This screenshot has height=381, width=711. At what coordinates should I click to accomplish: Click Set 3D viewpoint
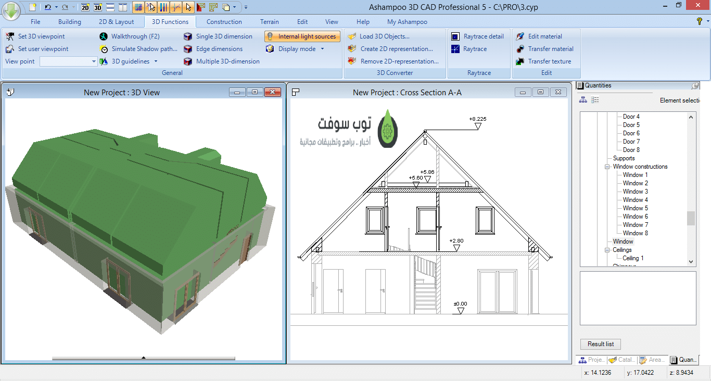pos(35,36)
